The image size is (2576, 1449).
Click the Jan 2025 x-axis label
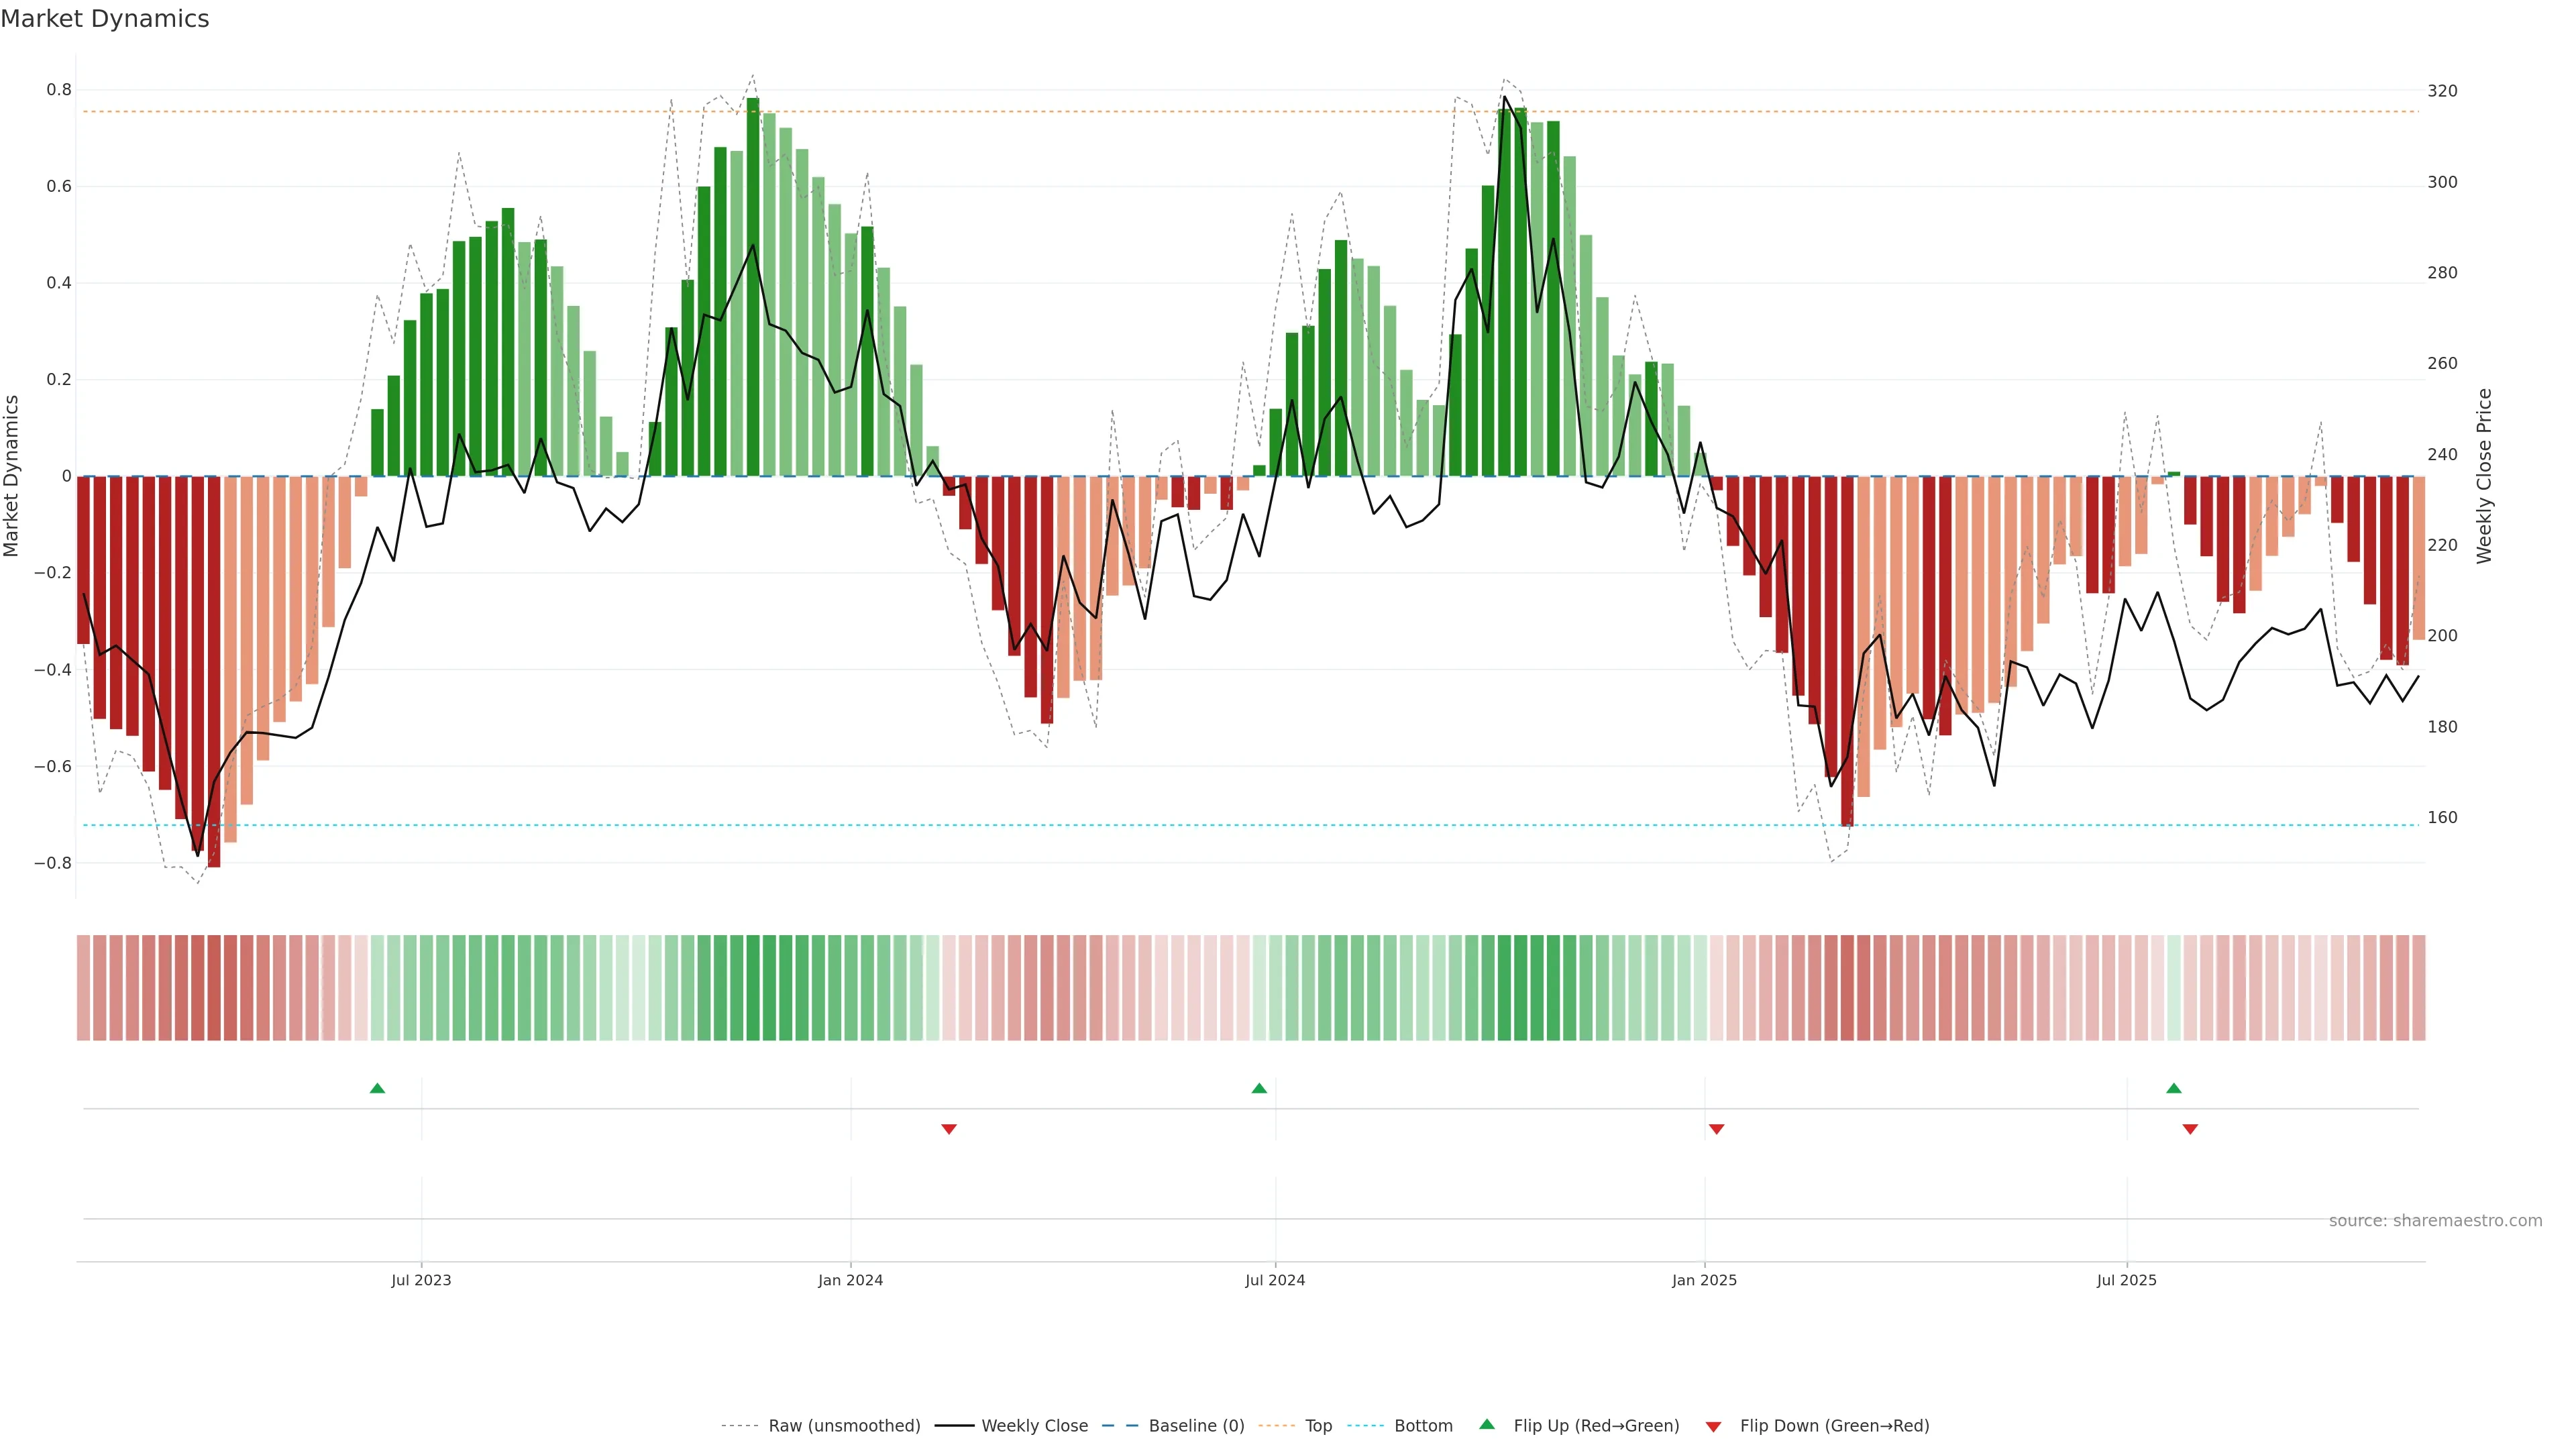pyautogui.click(x=1704, y=1280)
